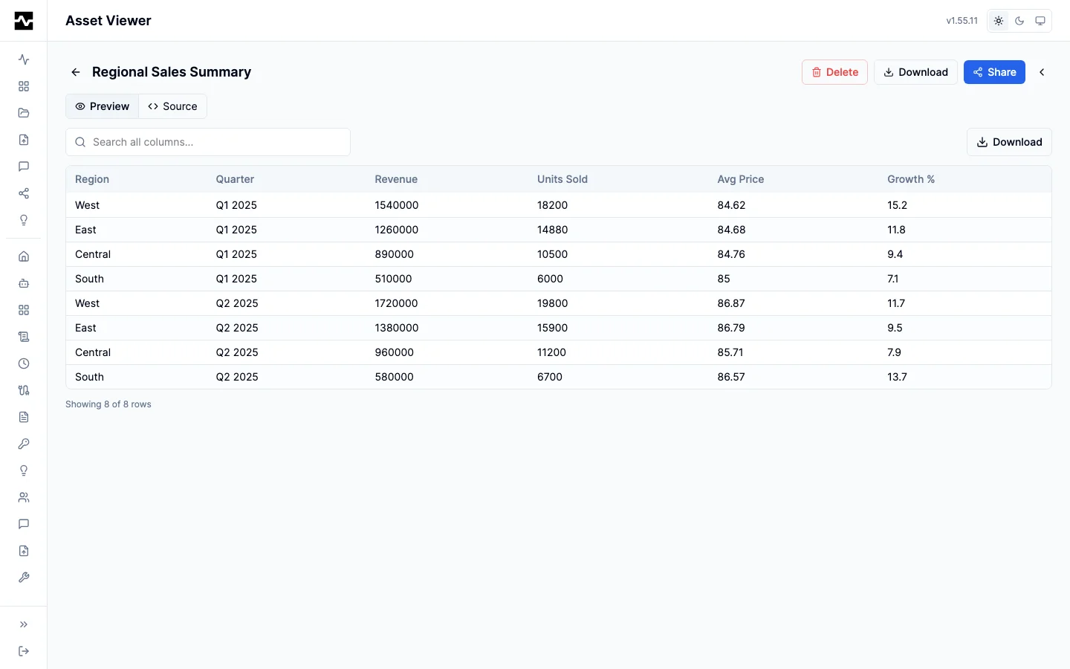Select the Preview tab
Image resolution: width=1070 pixels, height=669 pixels.
[102, 106]
